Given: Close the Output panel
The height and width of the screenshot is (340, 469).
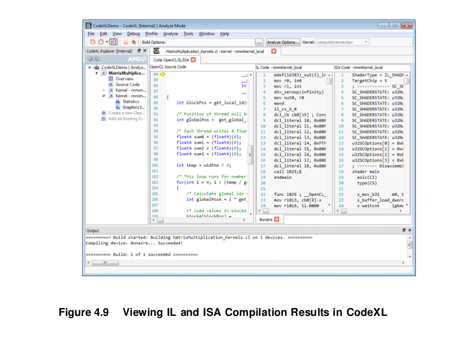Looking at the screenshot, I should (x=410, y=230).
